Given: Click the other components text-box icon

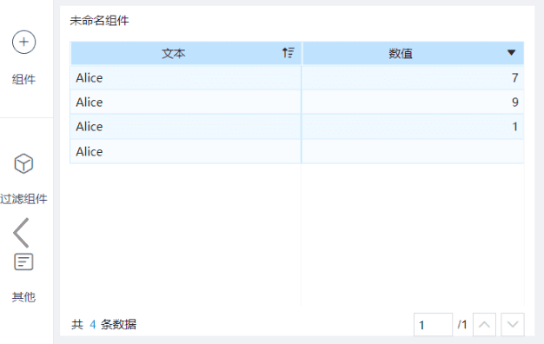Looking at the screenshot, I should pyautogui.click(x=23, y=261).
